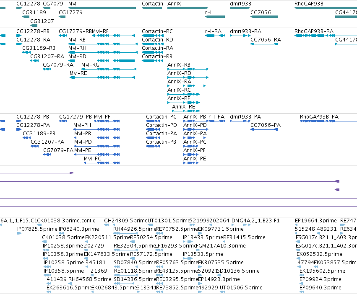Select EST label EP09640.3prime

tap(321, 288)
